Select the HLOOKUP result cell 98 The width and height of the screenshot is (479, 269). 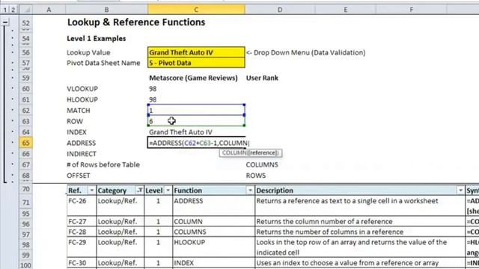[196, 99]
